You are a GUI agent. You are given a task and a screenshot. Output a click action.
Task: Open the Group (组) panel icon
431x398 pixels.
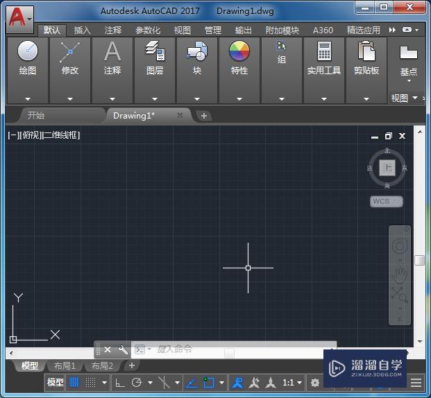(282, 46)
